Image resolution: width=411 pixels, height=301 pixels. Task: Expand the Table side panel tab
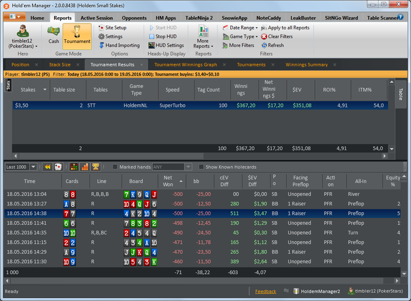coord(400,94)
